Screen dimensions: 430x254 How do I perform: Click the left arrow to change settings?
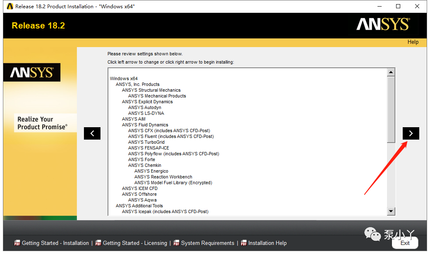92,133
